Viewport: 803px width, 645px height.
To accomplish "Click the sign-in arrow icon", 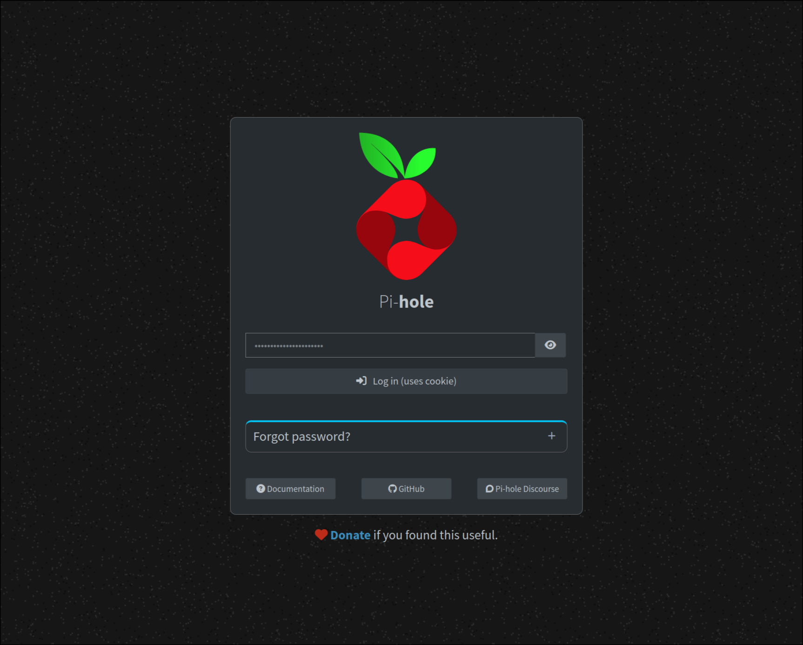I will [x=361, y=381].
